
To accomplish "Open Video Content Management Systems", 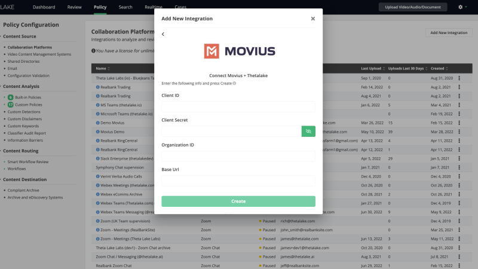I will coord(39,54).
